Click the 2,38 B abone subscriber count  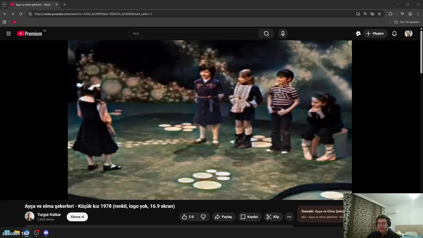tap(46, 219)
